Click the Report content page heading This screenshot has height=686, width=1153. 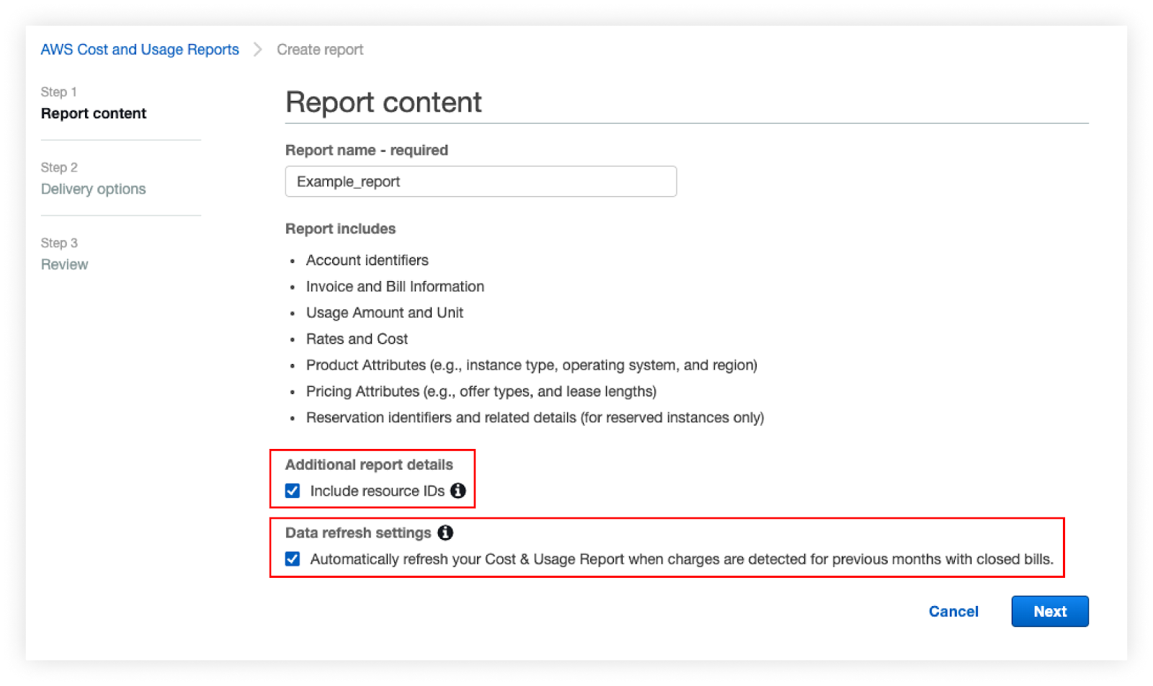coord(383,102)
